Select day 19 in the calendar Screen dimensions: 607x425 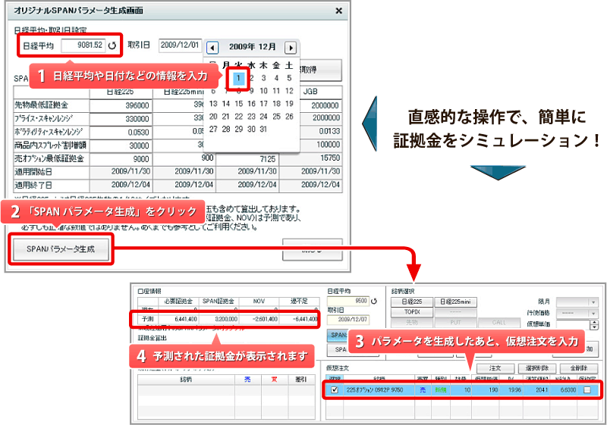pyautogui.click(x=289, y=104)
